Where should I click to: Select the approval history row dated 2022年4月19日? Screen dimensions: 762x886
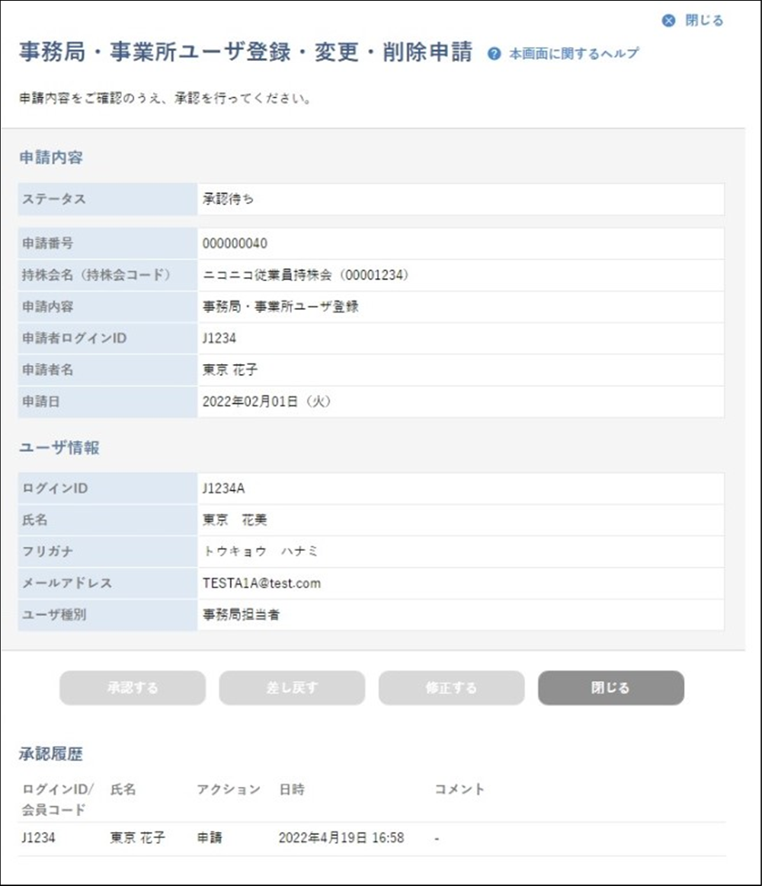(341, 838)
